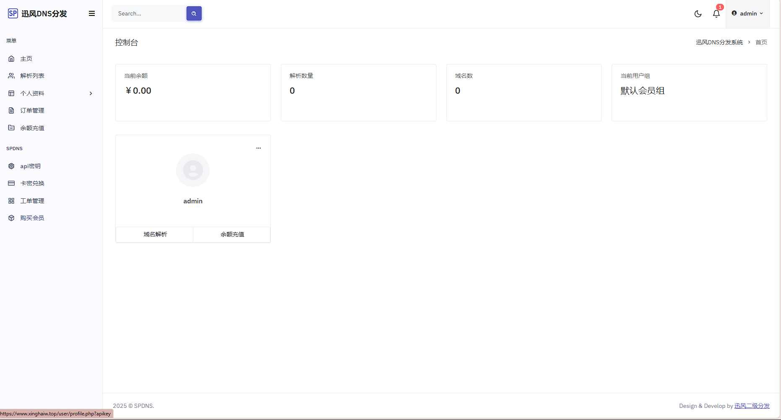Click the hamburger sidebar toggle icon
This screenshot has width=781, height=420.
92,13
